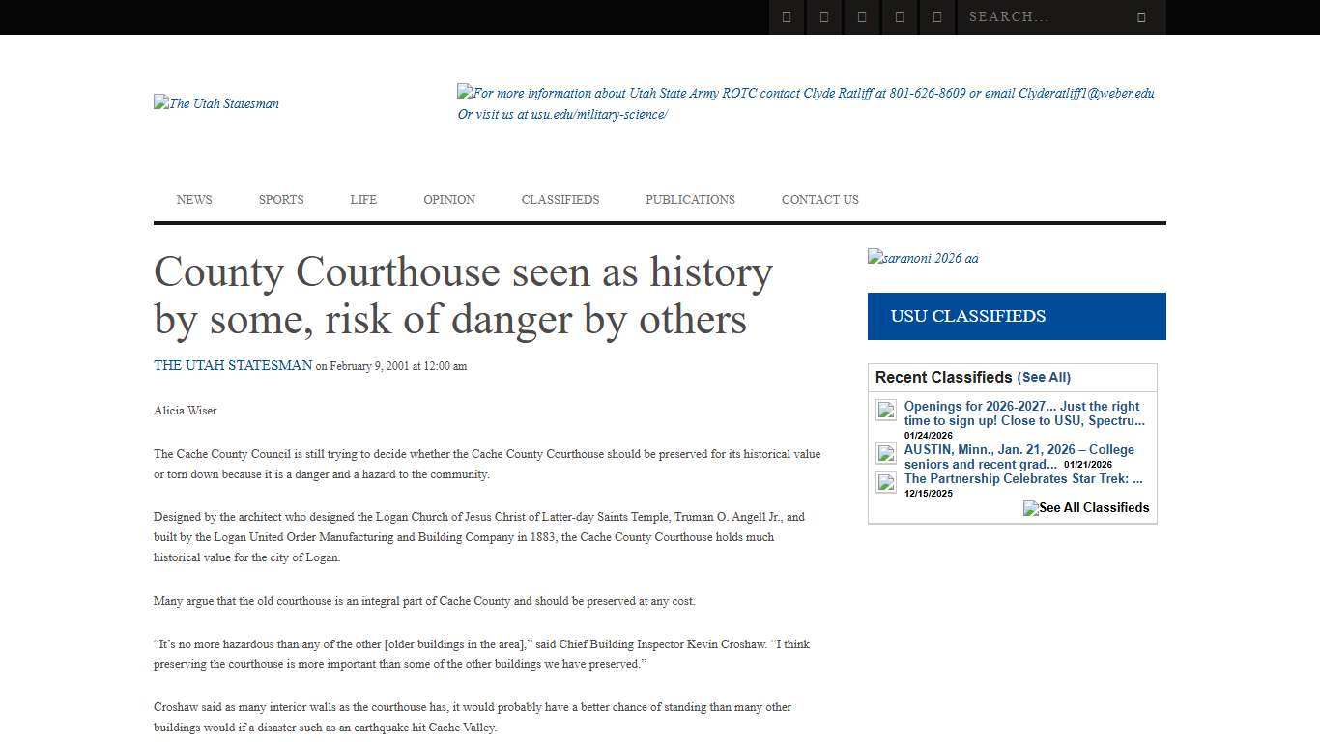This screenshot has width=1320, height=742.
Task: Click the thumbnail icon beside the Openings classified
Action: [x=885, y=410]
